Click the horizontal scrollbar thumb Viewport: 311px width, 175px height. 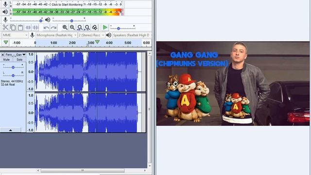[x=83, y=170]
